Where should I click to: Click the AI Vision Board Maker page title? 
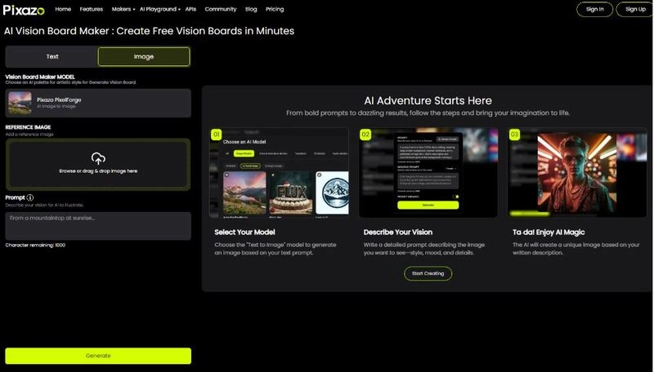tap(149, 31)
